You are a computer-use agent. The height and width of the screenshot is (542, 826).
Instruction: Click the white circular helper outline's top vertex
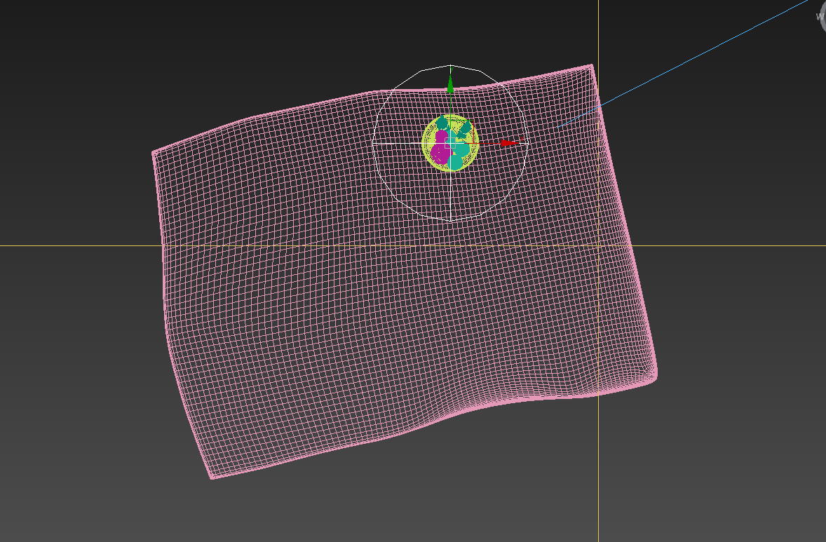pyautogui.click(x=450, y=65)
